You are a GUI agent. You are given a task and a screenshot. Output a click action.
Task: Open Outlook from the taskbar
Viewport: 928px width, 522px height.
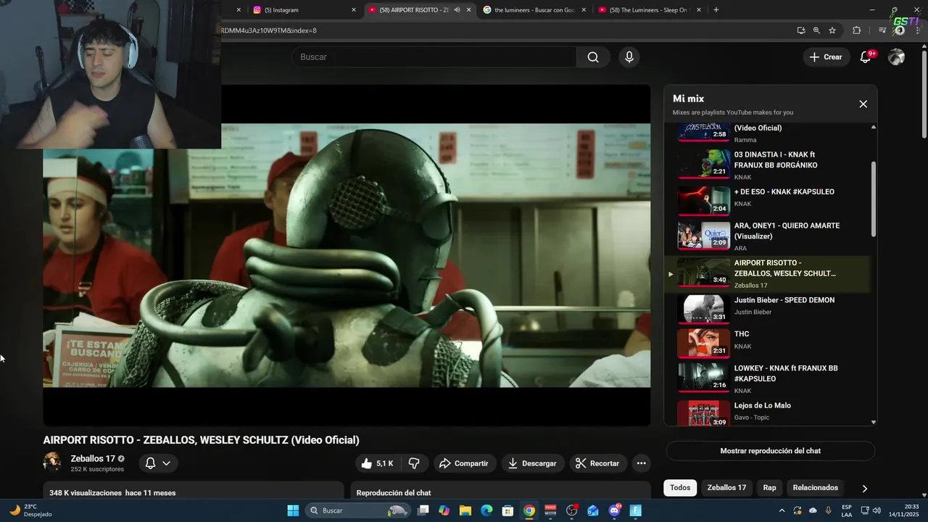pyautogui.click(x=593, y=510)
